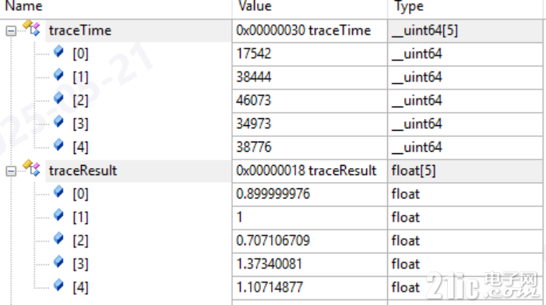546x305 pixels.
Task: Click the blue icon of traceResult [1]
Action: (59, 215)
